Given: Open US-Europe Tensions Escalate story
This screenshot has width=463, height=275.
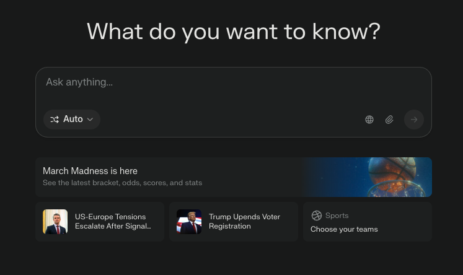Looking at the screenshot, I should coord(100,222).
